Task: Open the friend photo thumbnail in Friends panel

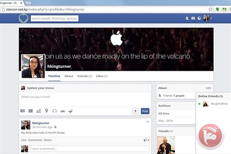Action: coord(166,145)
